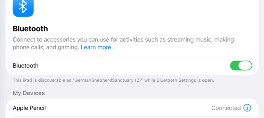Click the Connected status text
This screenshot has width=264, height=118.
pyautogui.click(x=226, y=108)
